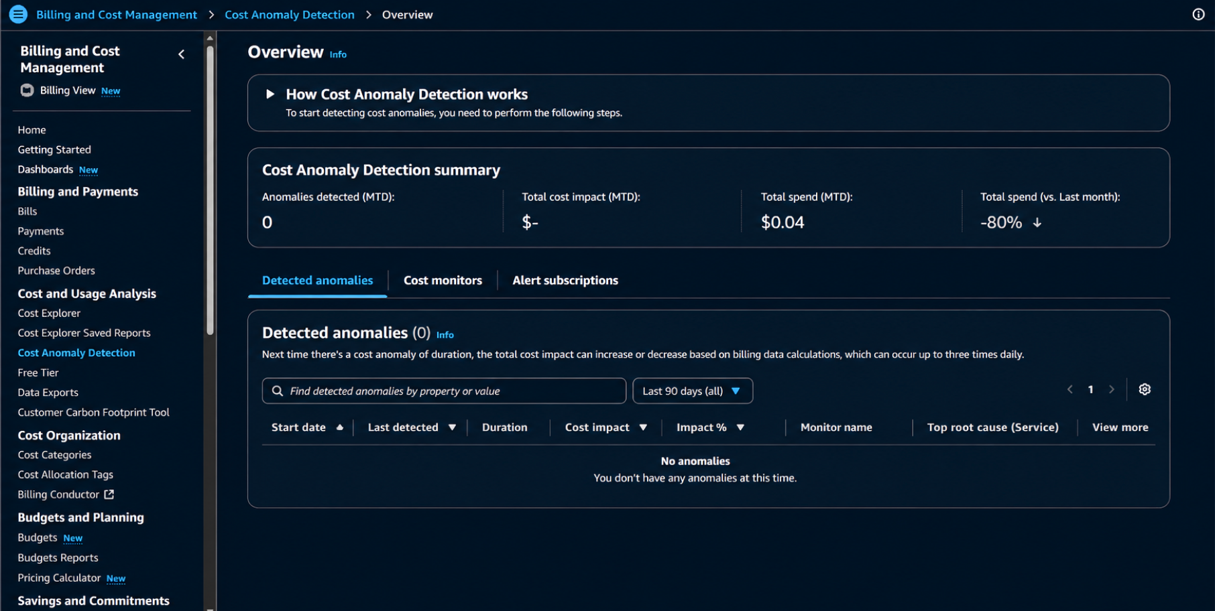Click page number 1 in pagination
Screen dimensions: 1215x611
[1090, 389]
